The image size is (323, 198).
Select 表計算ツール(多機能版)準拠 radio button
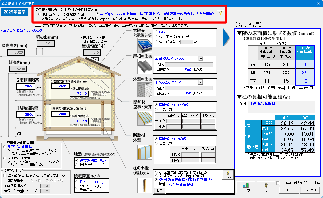click(40, 14)
